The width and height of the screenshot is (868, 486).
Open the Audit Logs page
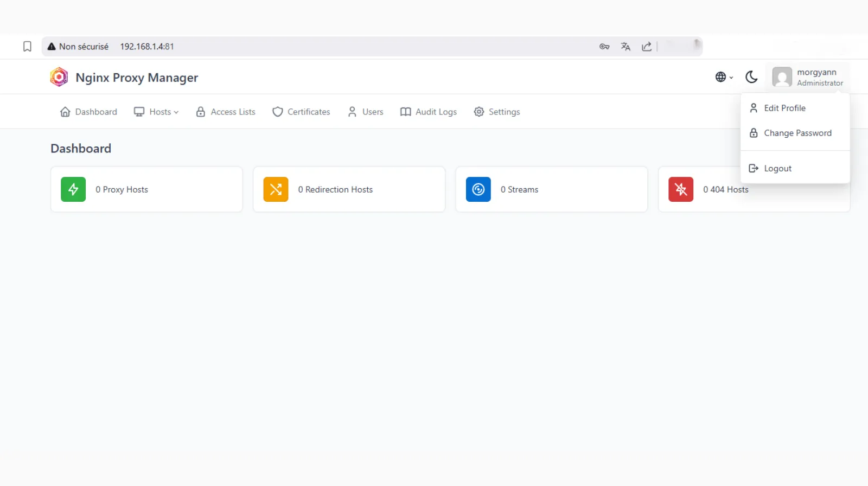coord(429,112)
